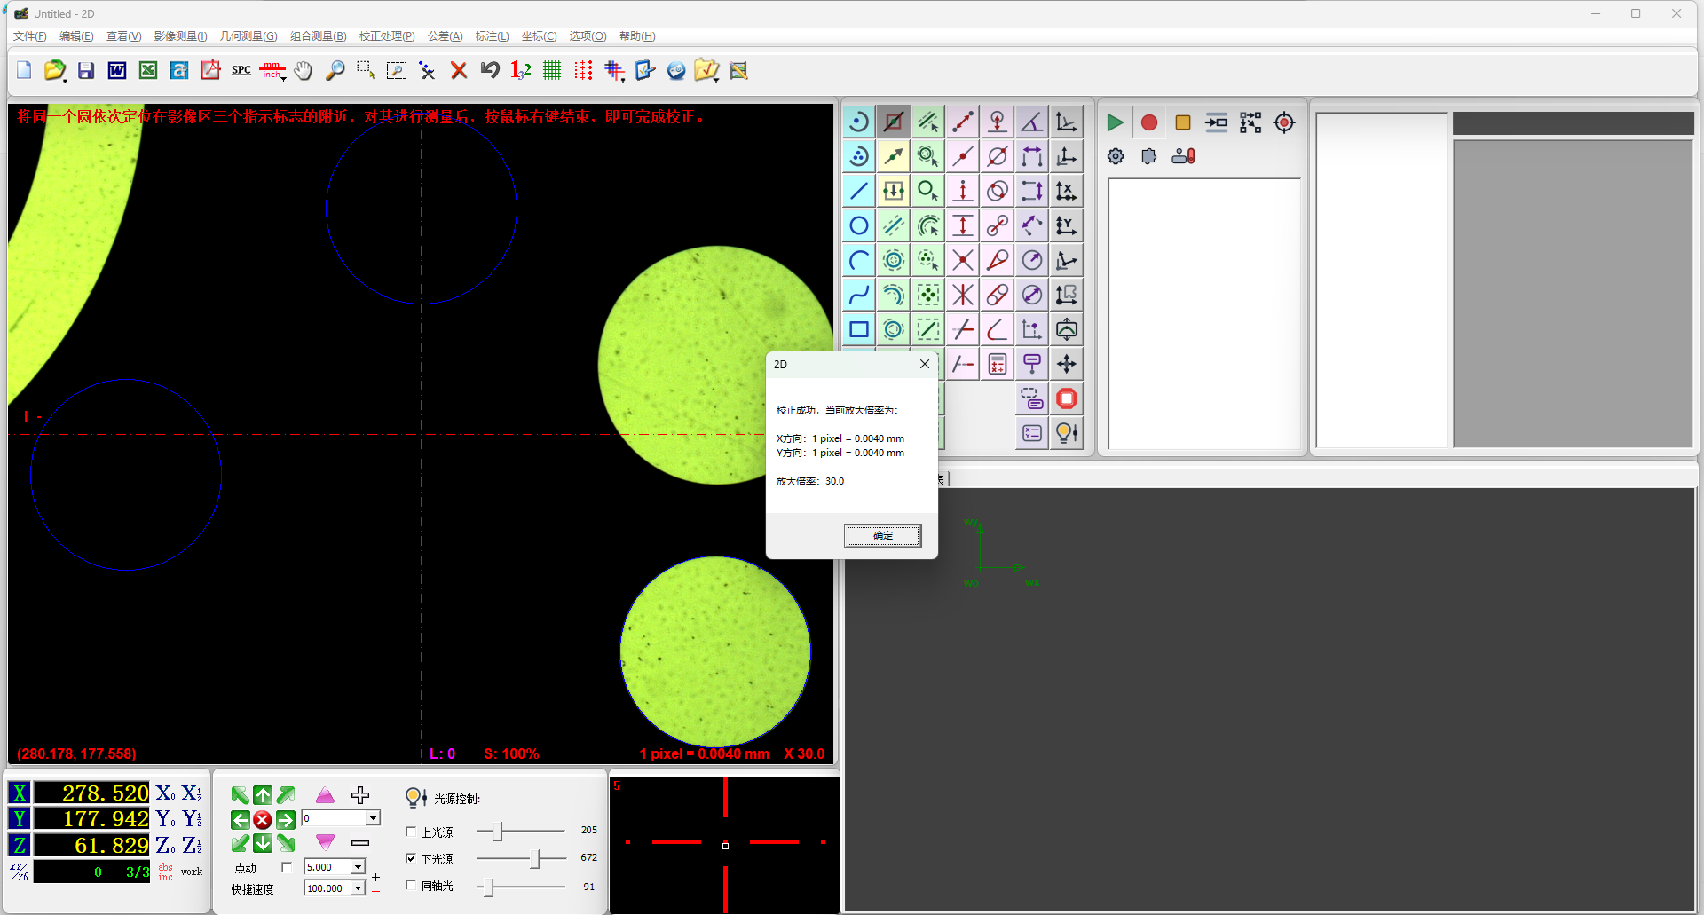
Task: Click the undo arrow icon
Action: (x=490, y=70)
